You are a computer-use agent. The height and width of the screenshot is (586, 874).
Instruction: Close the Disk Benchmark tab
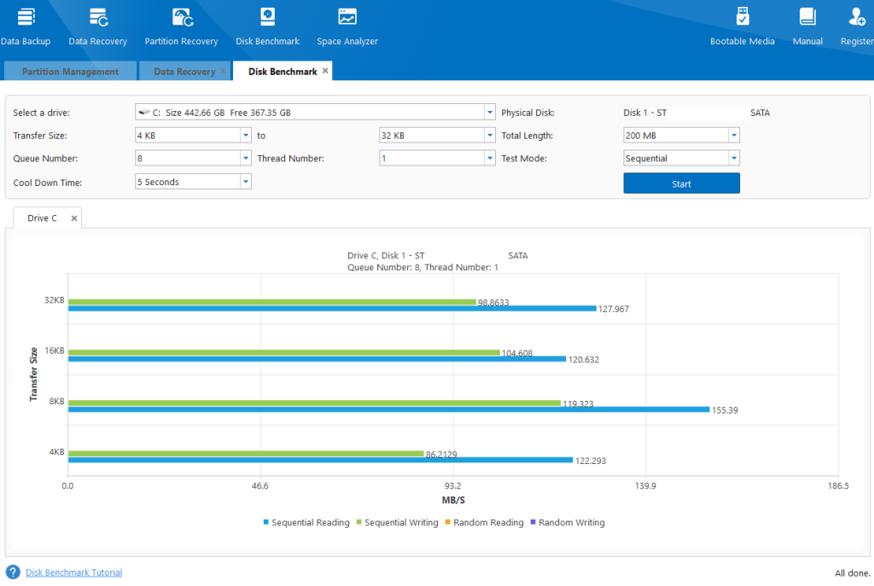[325, 71]
